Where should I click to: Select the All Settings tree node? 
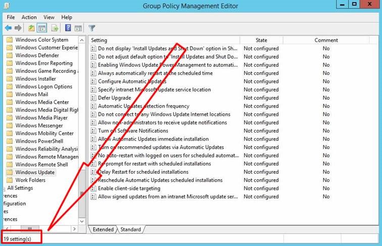pyautogui.click(x=20, y=188)
